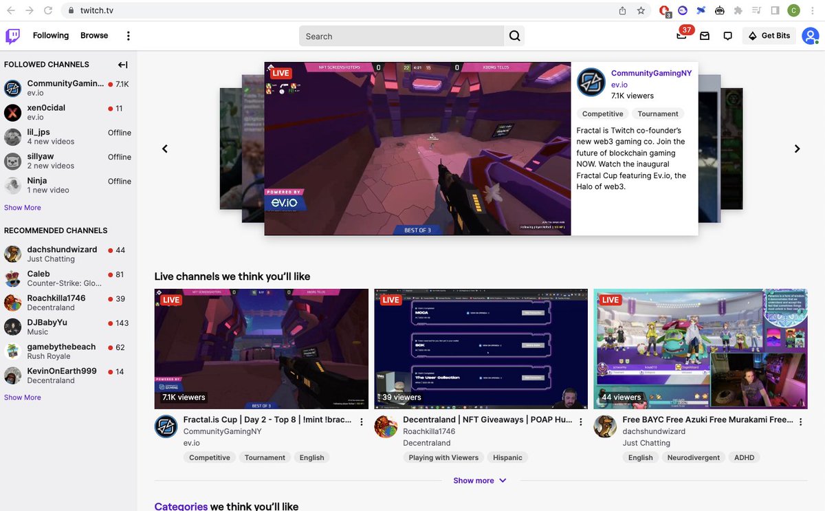Click dachshundwizard avatar under stream card
825x511 pixels.
point(605,426)
